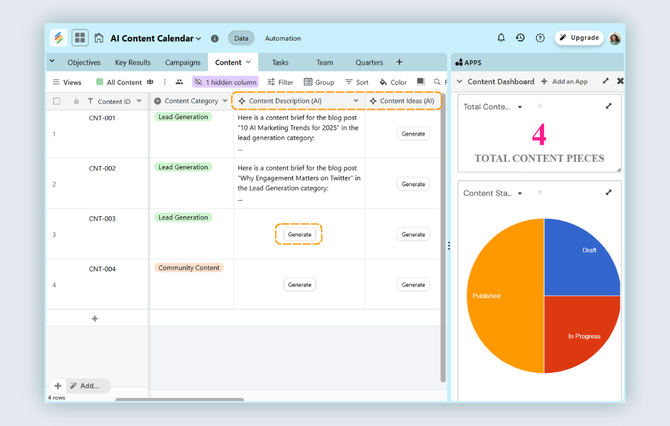Open the Content Description (AI) column dropdown

(355, 101)
